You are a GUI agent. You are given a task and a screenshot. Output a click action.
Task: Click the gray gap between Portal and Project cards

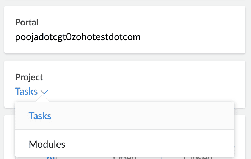(125, 57)
